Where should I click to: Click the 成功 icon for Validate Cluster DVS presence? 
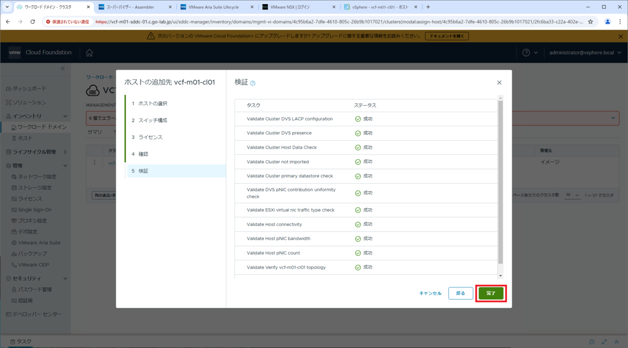point(358,133)
